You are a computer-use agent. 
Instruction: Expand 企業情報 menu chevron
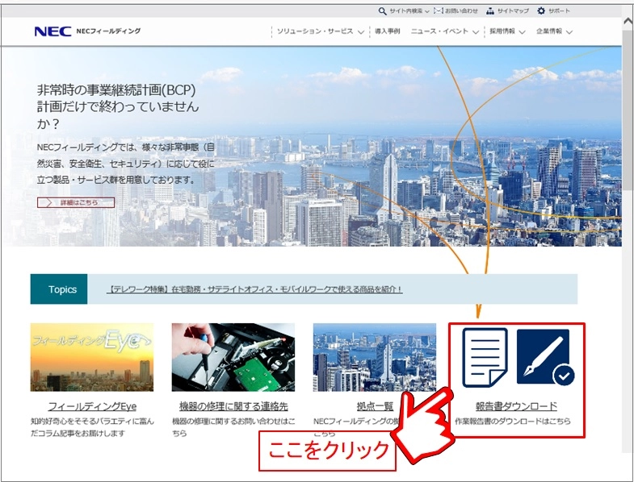click(569, 32)
